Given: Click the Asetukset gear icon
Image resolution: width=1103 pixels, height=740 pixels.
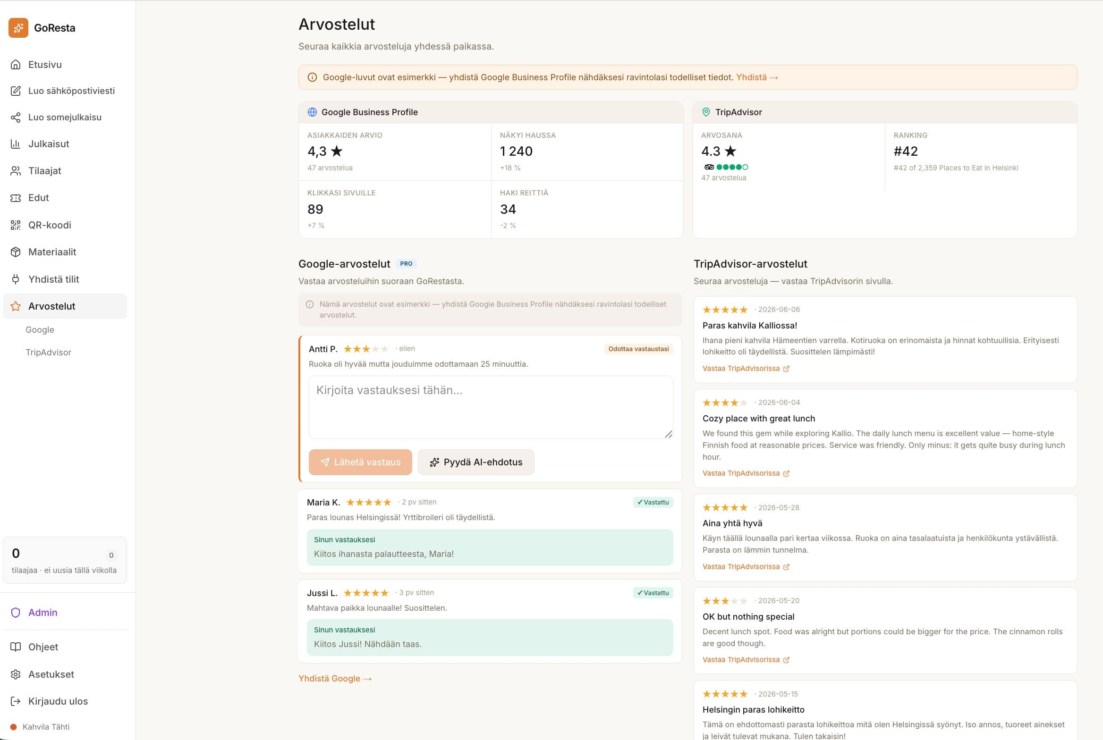Looking at the screenshot, I should click(16, 674).
